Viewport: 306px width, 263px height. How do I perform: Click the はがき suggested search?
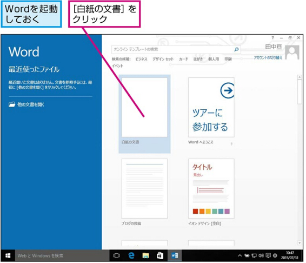pyautogui.click(x=198, y=59)
